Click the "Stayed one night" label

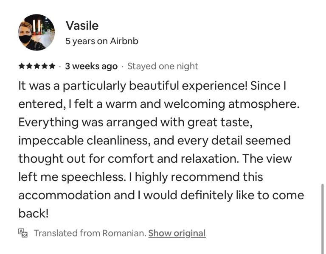[163, 66]
